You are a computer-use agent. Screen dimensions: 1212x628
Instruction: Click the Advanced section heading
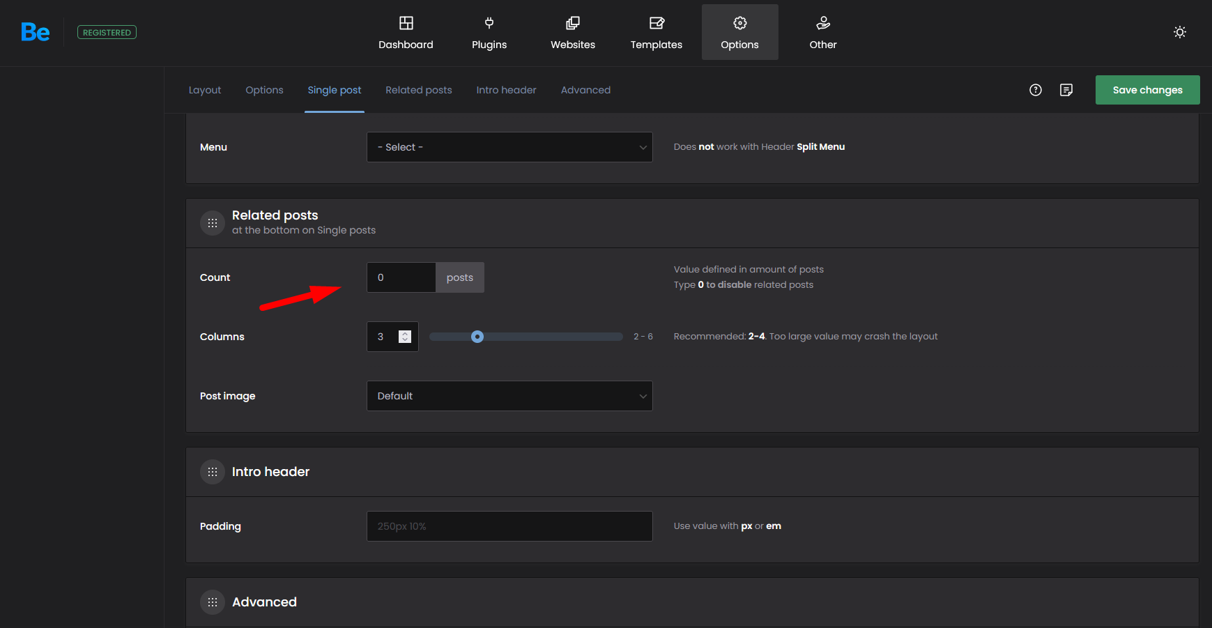click(x=265, y=602)
